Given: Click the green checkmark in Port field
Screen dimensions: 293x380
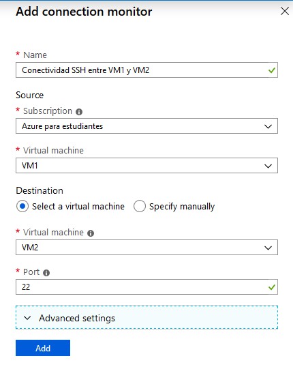Looking at the screenshot, I should click(x=272, y=287).
